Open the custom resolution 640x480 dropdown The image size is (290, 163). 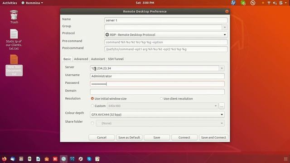pyautogui.click(x=163, y=106)
